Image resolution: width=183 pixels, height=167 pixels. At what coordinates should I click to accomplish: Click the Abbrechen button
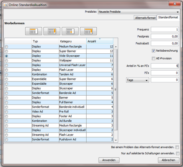point(168,160)
